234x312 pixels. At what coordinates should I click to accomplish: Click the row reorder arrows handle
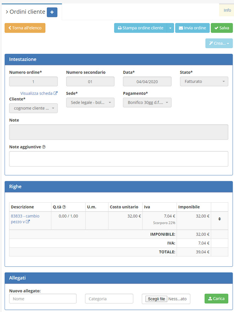coord(219,219)
